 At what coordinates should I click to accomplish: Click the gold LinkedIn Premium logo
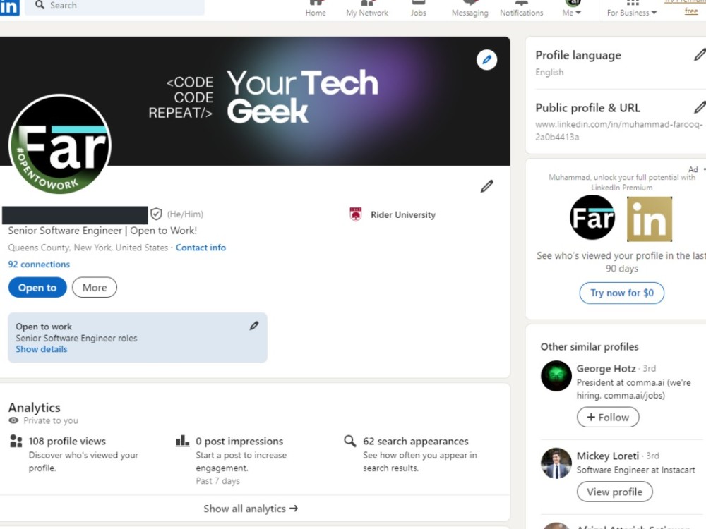650,219
